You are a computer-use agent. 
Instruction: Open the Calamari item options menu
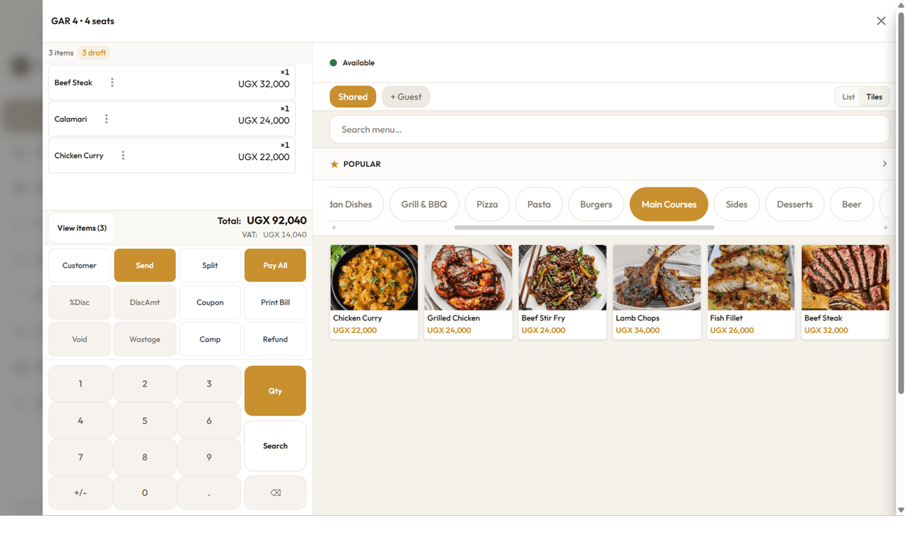click(107, 119)
